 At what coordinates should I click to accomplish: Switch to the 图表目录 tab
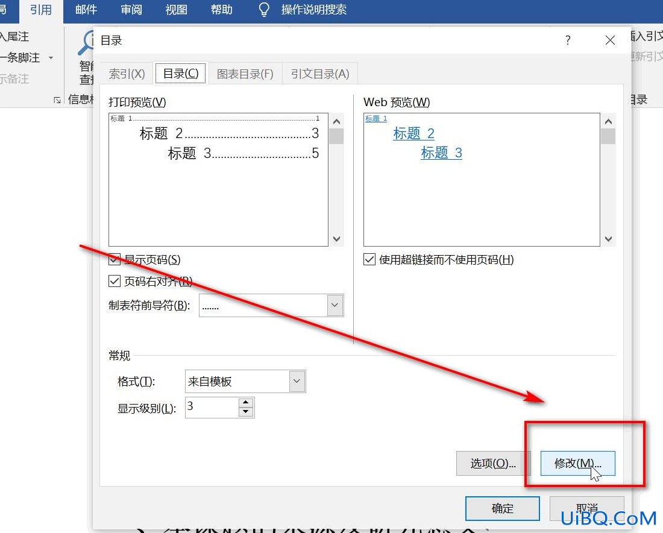245,74
